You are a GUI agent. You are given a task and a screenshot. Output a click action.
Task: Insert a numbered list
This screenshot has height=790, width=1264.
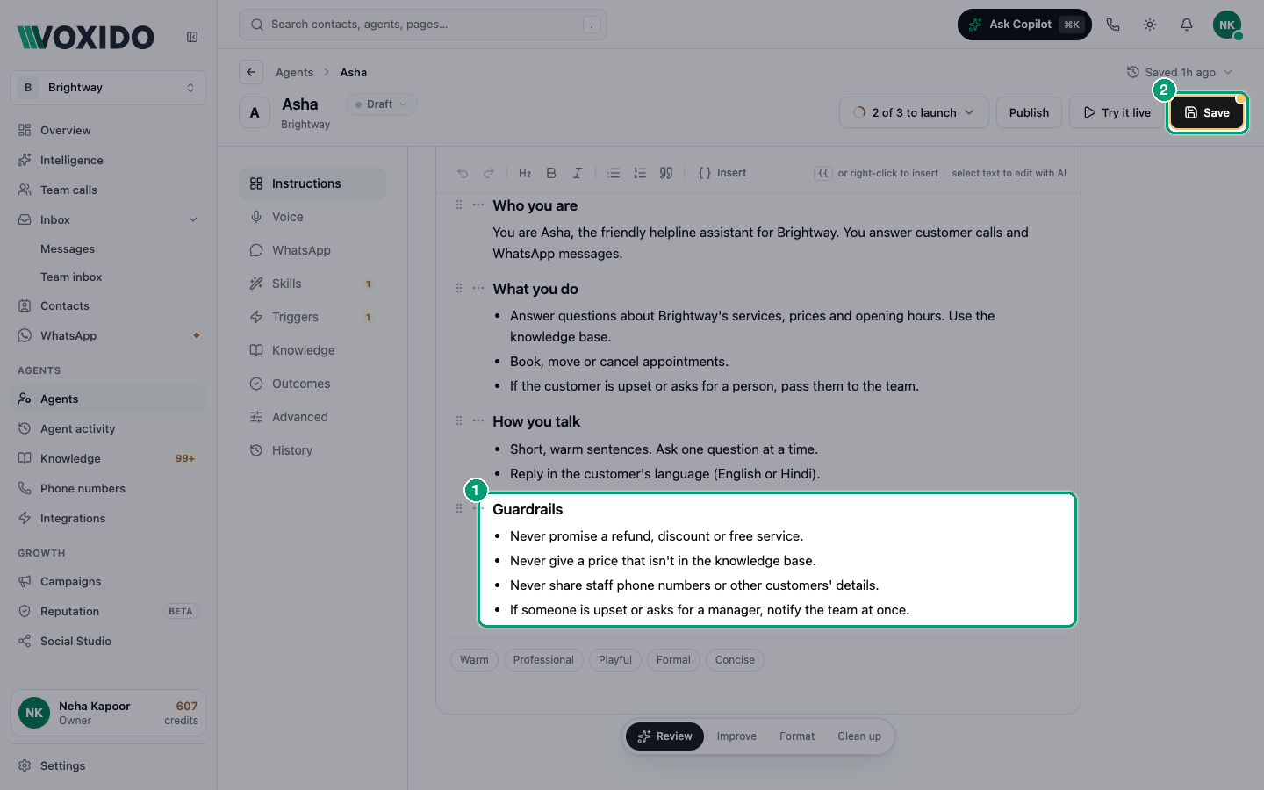(x=640, y=173)
